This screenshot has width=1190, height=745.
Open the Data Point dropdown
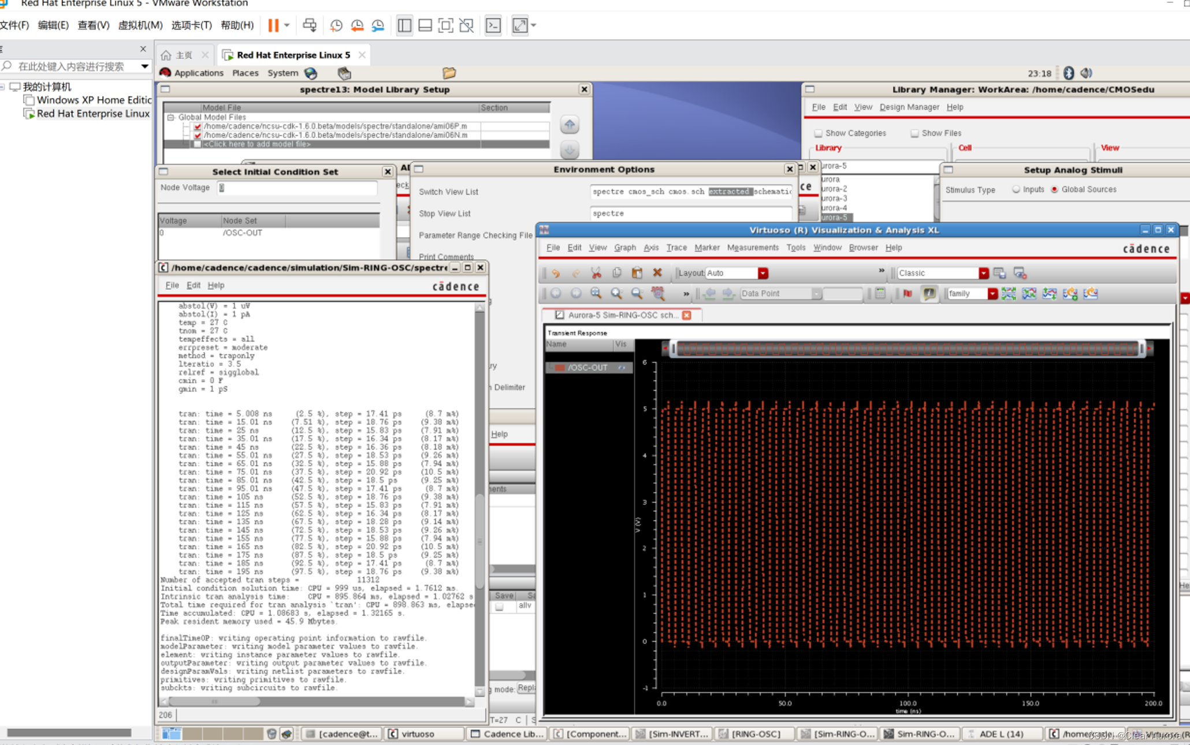816,293
